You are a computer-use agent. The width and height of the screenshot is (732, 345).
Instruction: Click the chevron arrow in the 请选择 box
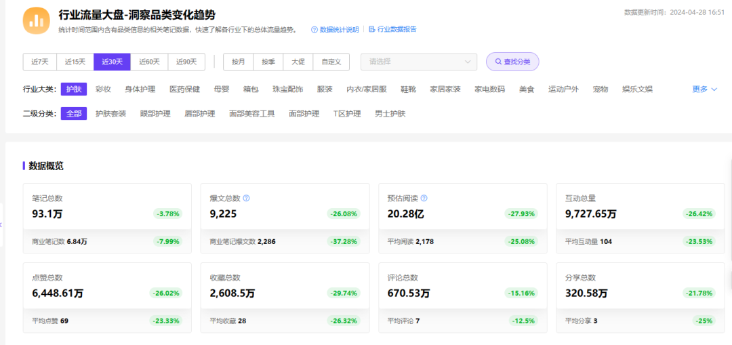468,62
